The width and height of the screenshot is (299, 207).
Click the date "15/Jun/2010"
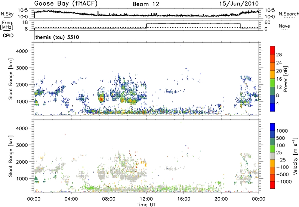pos(239,4)
